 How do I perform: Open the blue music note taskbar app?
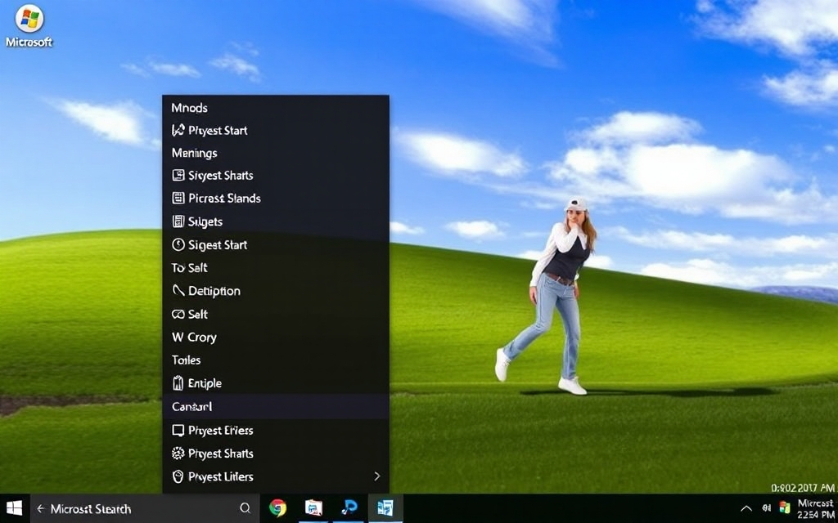(x=349, y=508)
